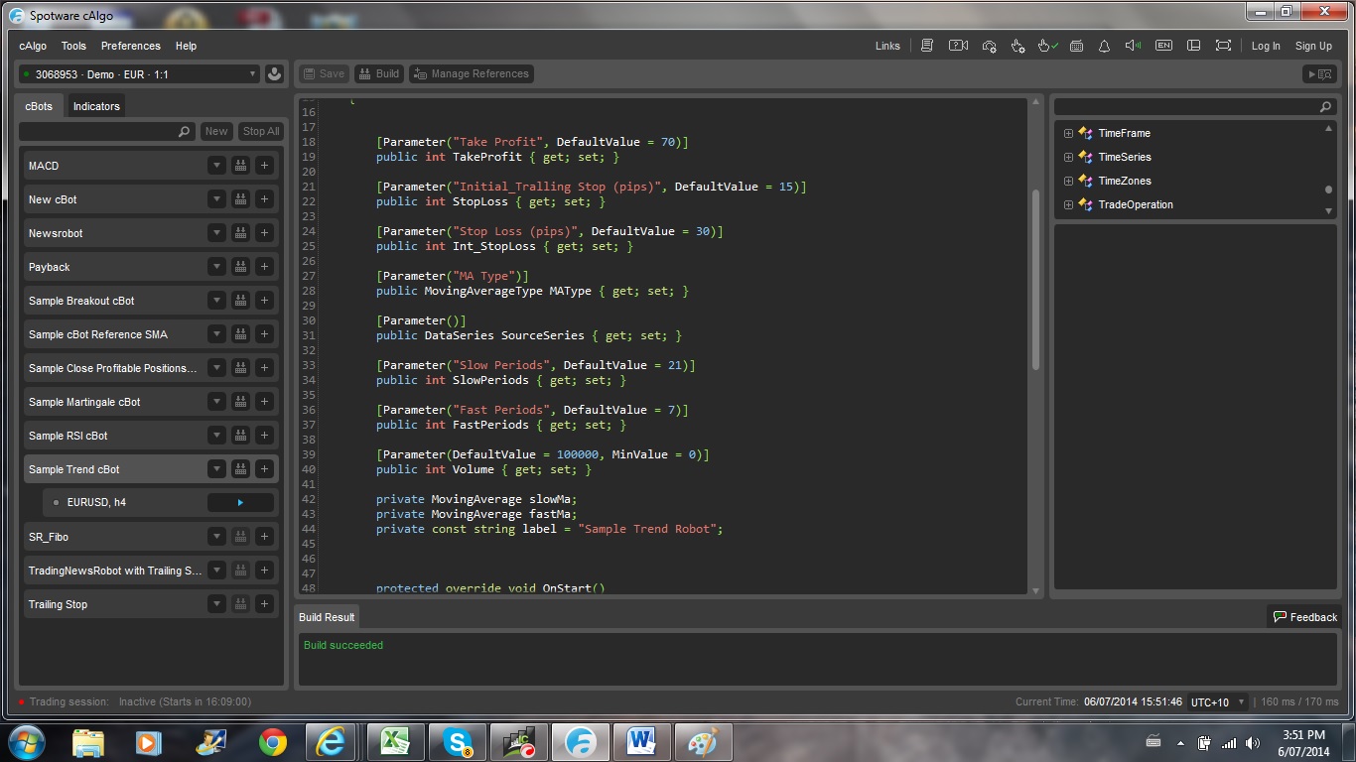Expand the TimeFrame tree node
The image size is (1356, 762).
click(1068, 133)
